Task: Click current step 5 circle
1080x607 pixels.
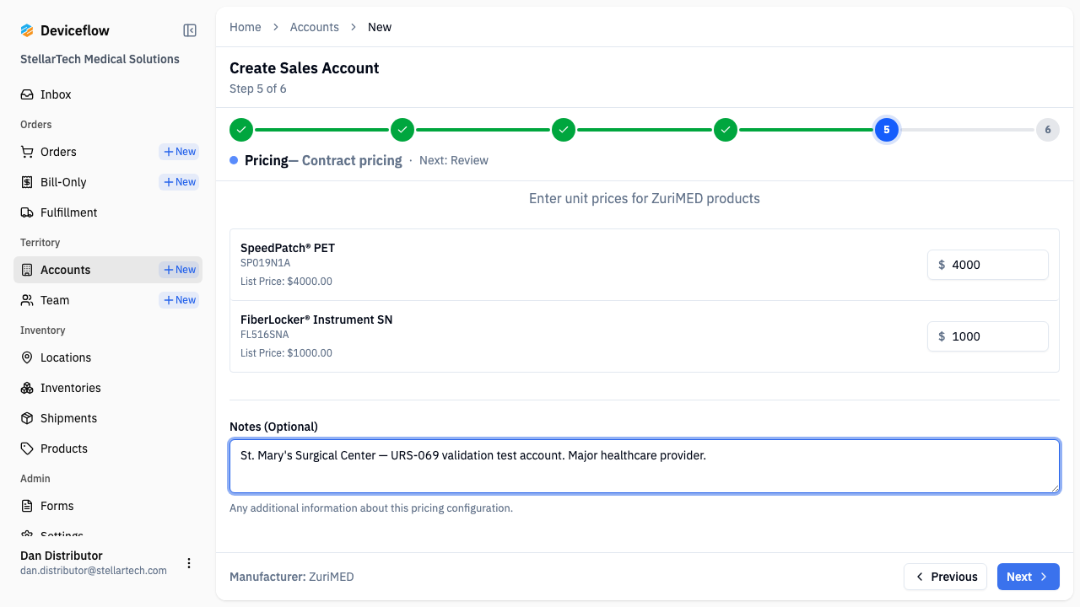Action: 887,130
